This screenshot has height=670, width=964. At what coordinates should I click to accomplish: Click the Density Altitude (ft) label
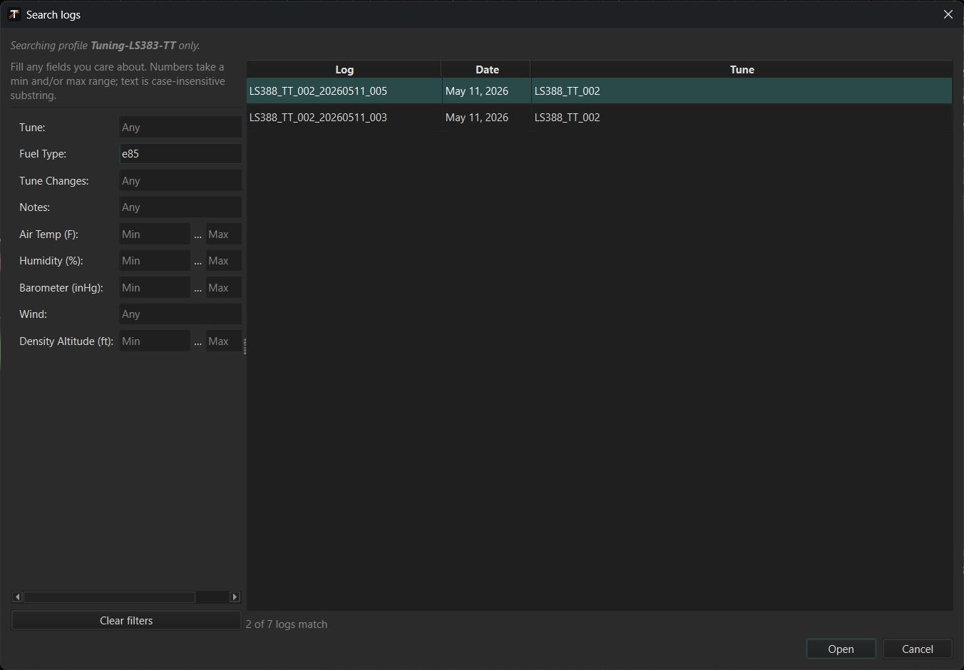point(66,341)
